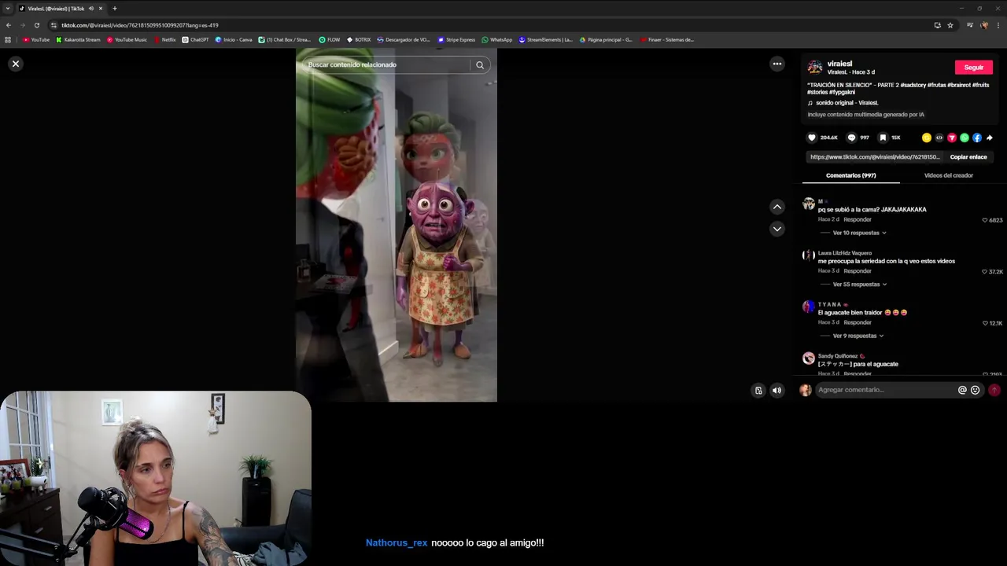Image resolution: width=1007 pixels, height=566 pixels.
Task: Reply to the JAKAJAKAKAKA comment
Action: (x=858, y=219)
